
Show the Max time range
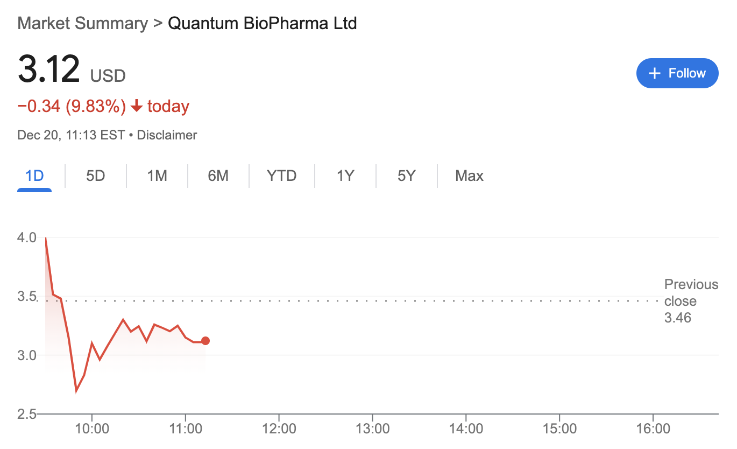pyautogui.click(x=469, y=176)
